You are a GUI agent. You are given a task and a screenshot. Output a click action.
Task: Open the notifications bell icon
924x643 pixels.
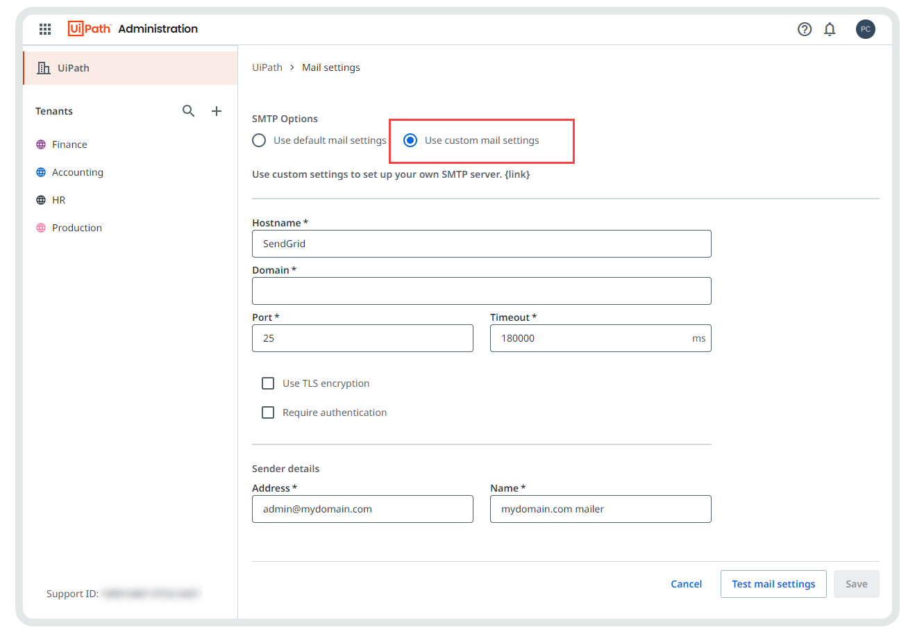(x=830, y=29)
